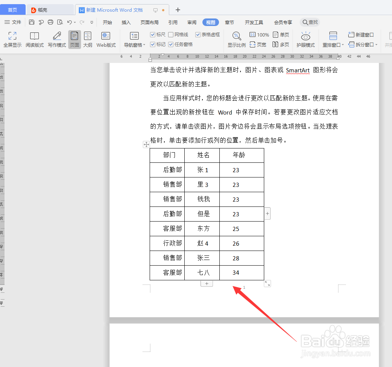
Task: Switch to the Insert ribbon tab
Action: click(126, 22)
